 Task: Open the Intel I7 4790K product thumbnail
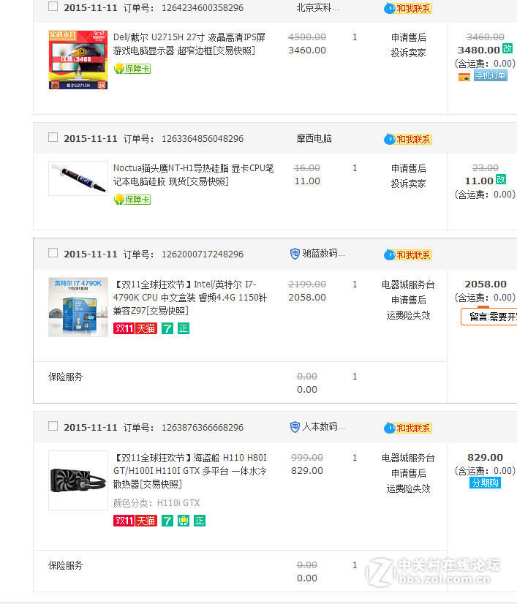pyautogui.click(x=78, y=307)
